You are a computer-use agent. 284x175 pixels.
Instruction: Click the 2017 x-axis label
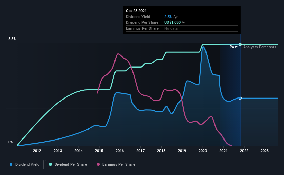click(x=140, y=151)
